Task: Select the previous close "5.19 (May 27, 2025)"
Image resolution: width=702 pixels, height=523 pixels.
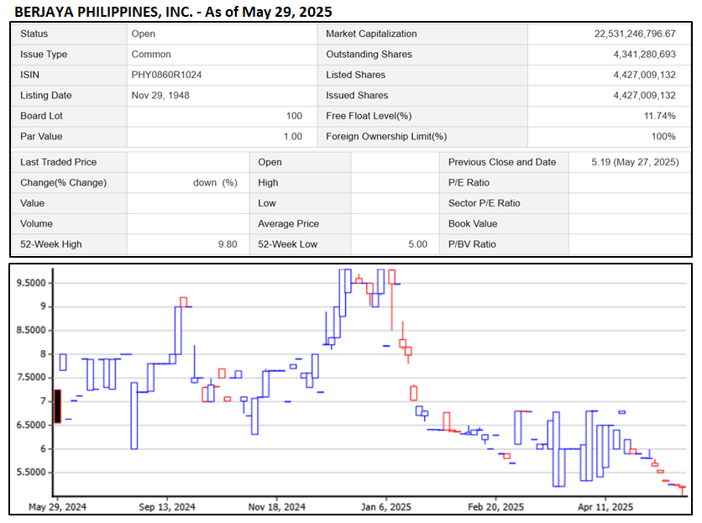Action: (x=635, y=162)
